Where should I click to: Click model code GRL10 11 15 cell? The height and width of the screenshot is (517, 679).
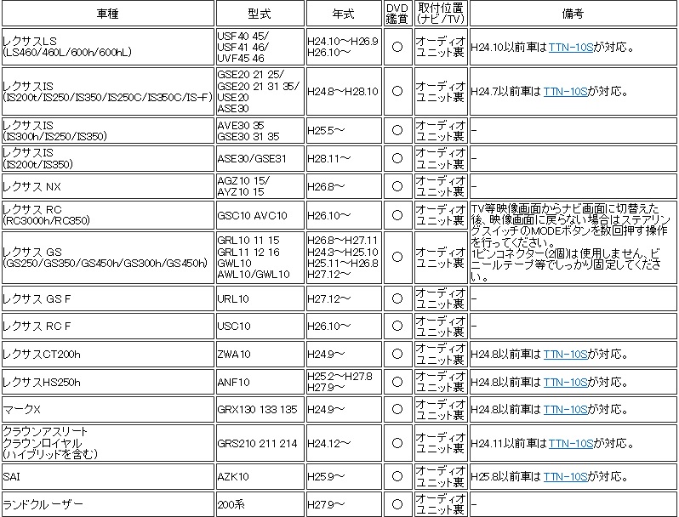coord(260,258)
